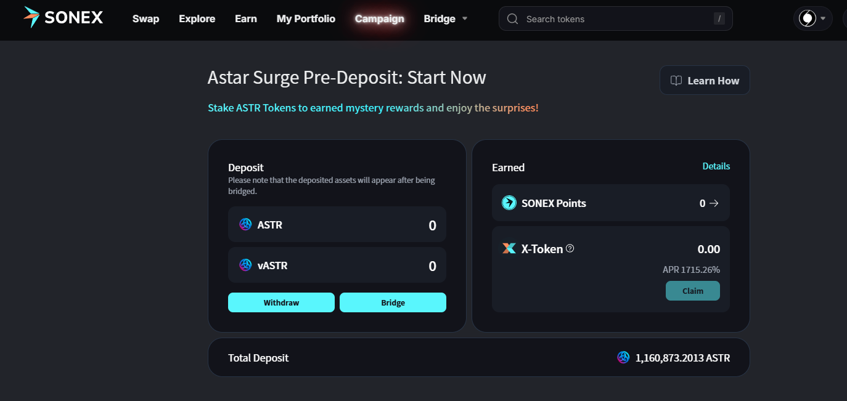Open the X-Token help question mark

(x=570, y=249)
